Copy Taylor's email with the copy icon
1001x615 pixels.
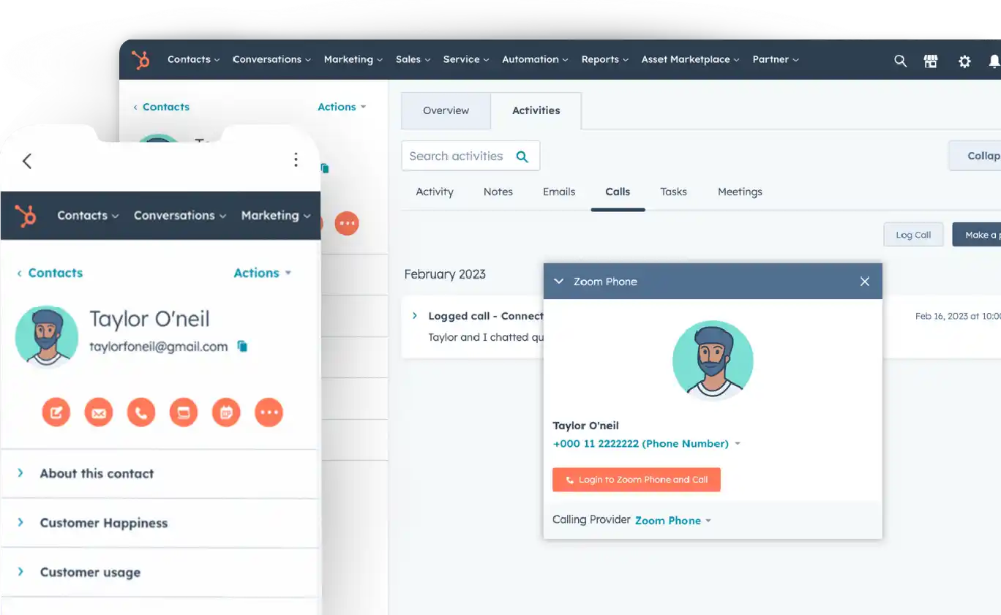242,347
